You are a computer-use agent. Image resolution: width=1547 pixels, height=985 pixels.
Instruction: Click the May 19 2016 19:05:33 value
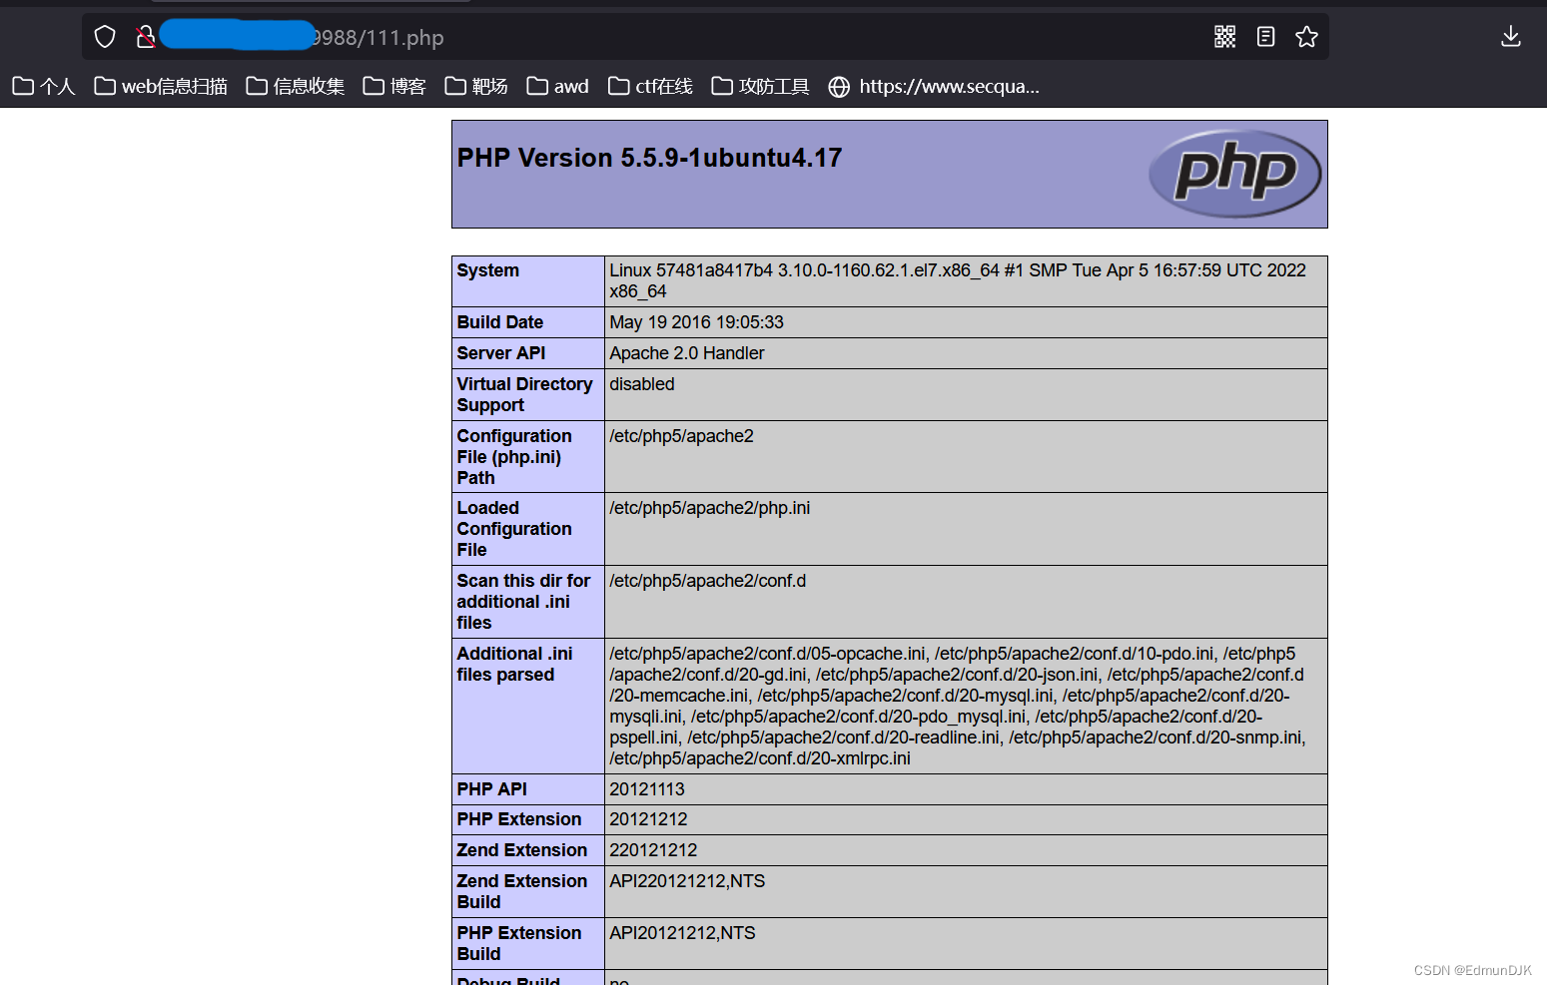[x=697, y=322]
